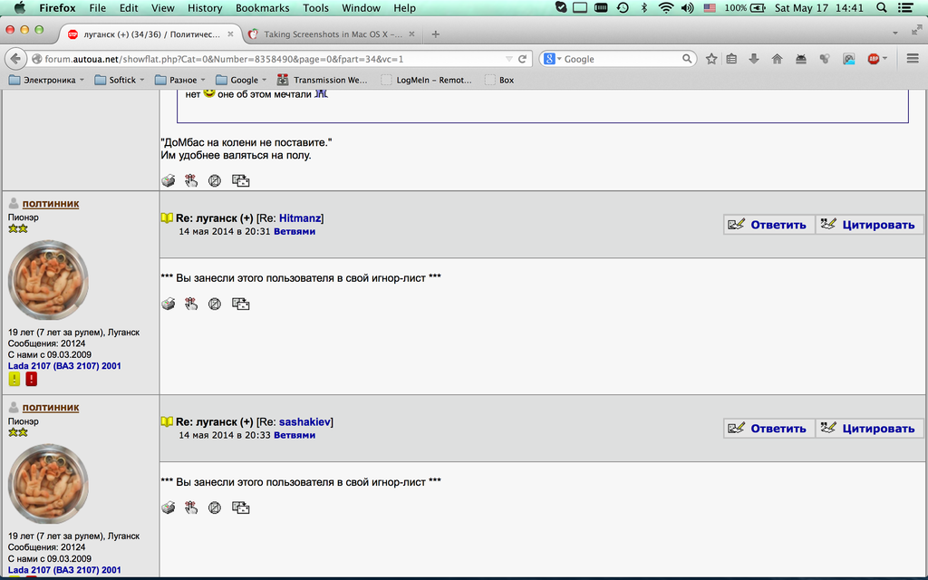The image size is (928, 580).
Task: Open the Firefox hamburger menu
Action: [x=910, y=59]
